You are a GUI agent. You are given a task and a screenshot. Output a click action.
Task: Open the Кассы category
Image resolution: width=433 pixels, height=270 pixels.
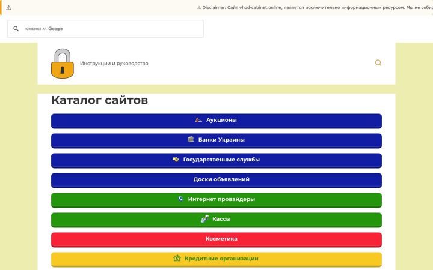pos(216,220)
